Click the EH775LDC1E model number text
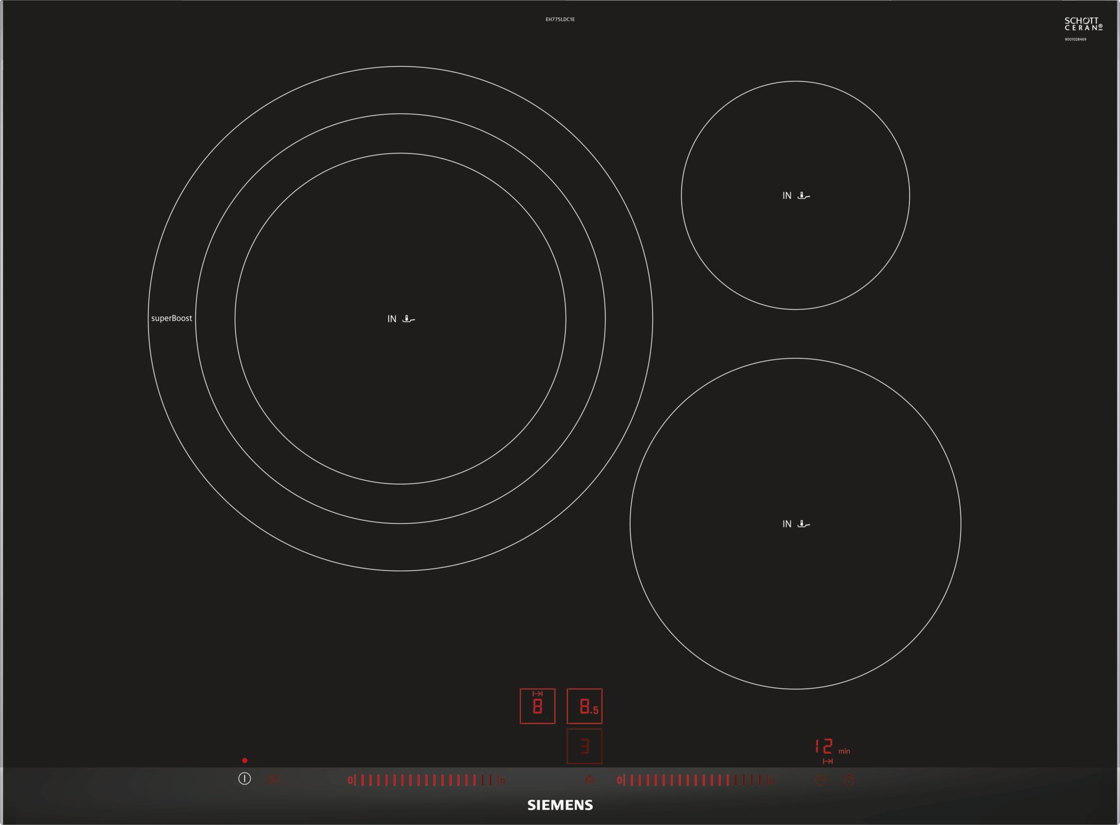 560,20
